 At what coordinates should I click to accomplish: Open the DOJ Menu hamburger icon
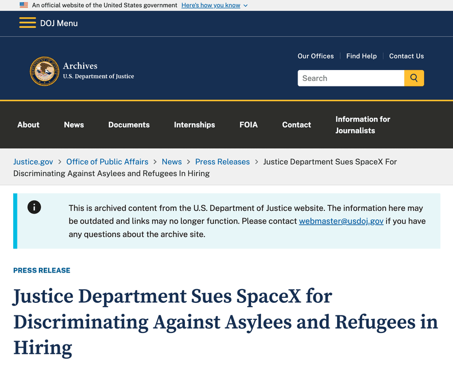pyautogui.click(x=27, y=23)
